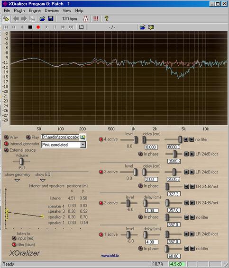Open the player settings wrench icon

click(x=151, y=27)
